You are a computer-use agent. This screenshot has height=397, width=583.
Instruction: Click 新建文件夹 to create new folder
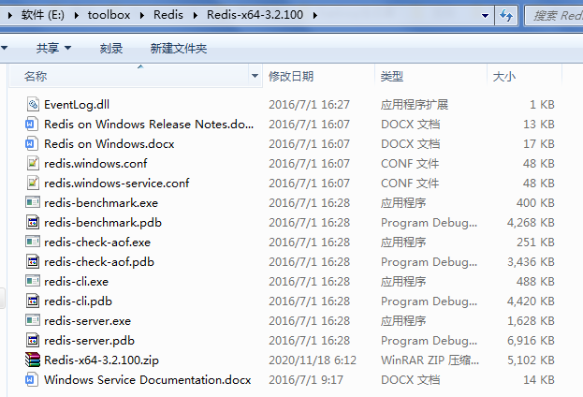(x=179, y=48)
